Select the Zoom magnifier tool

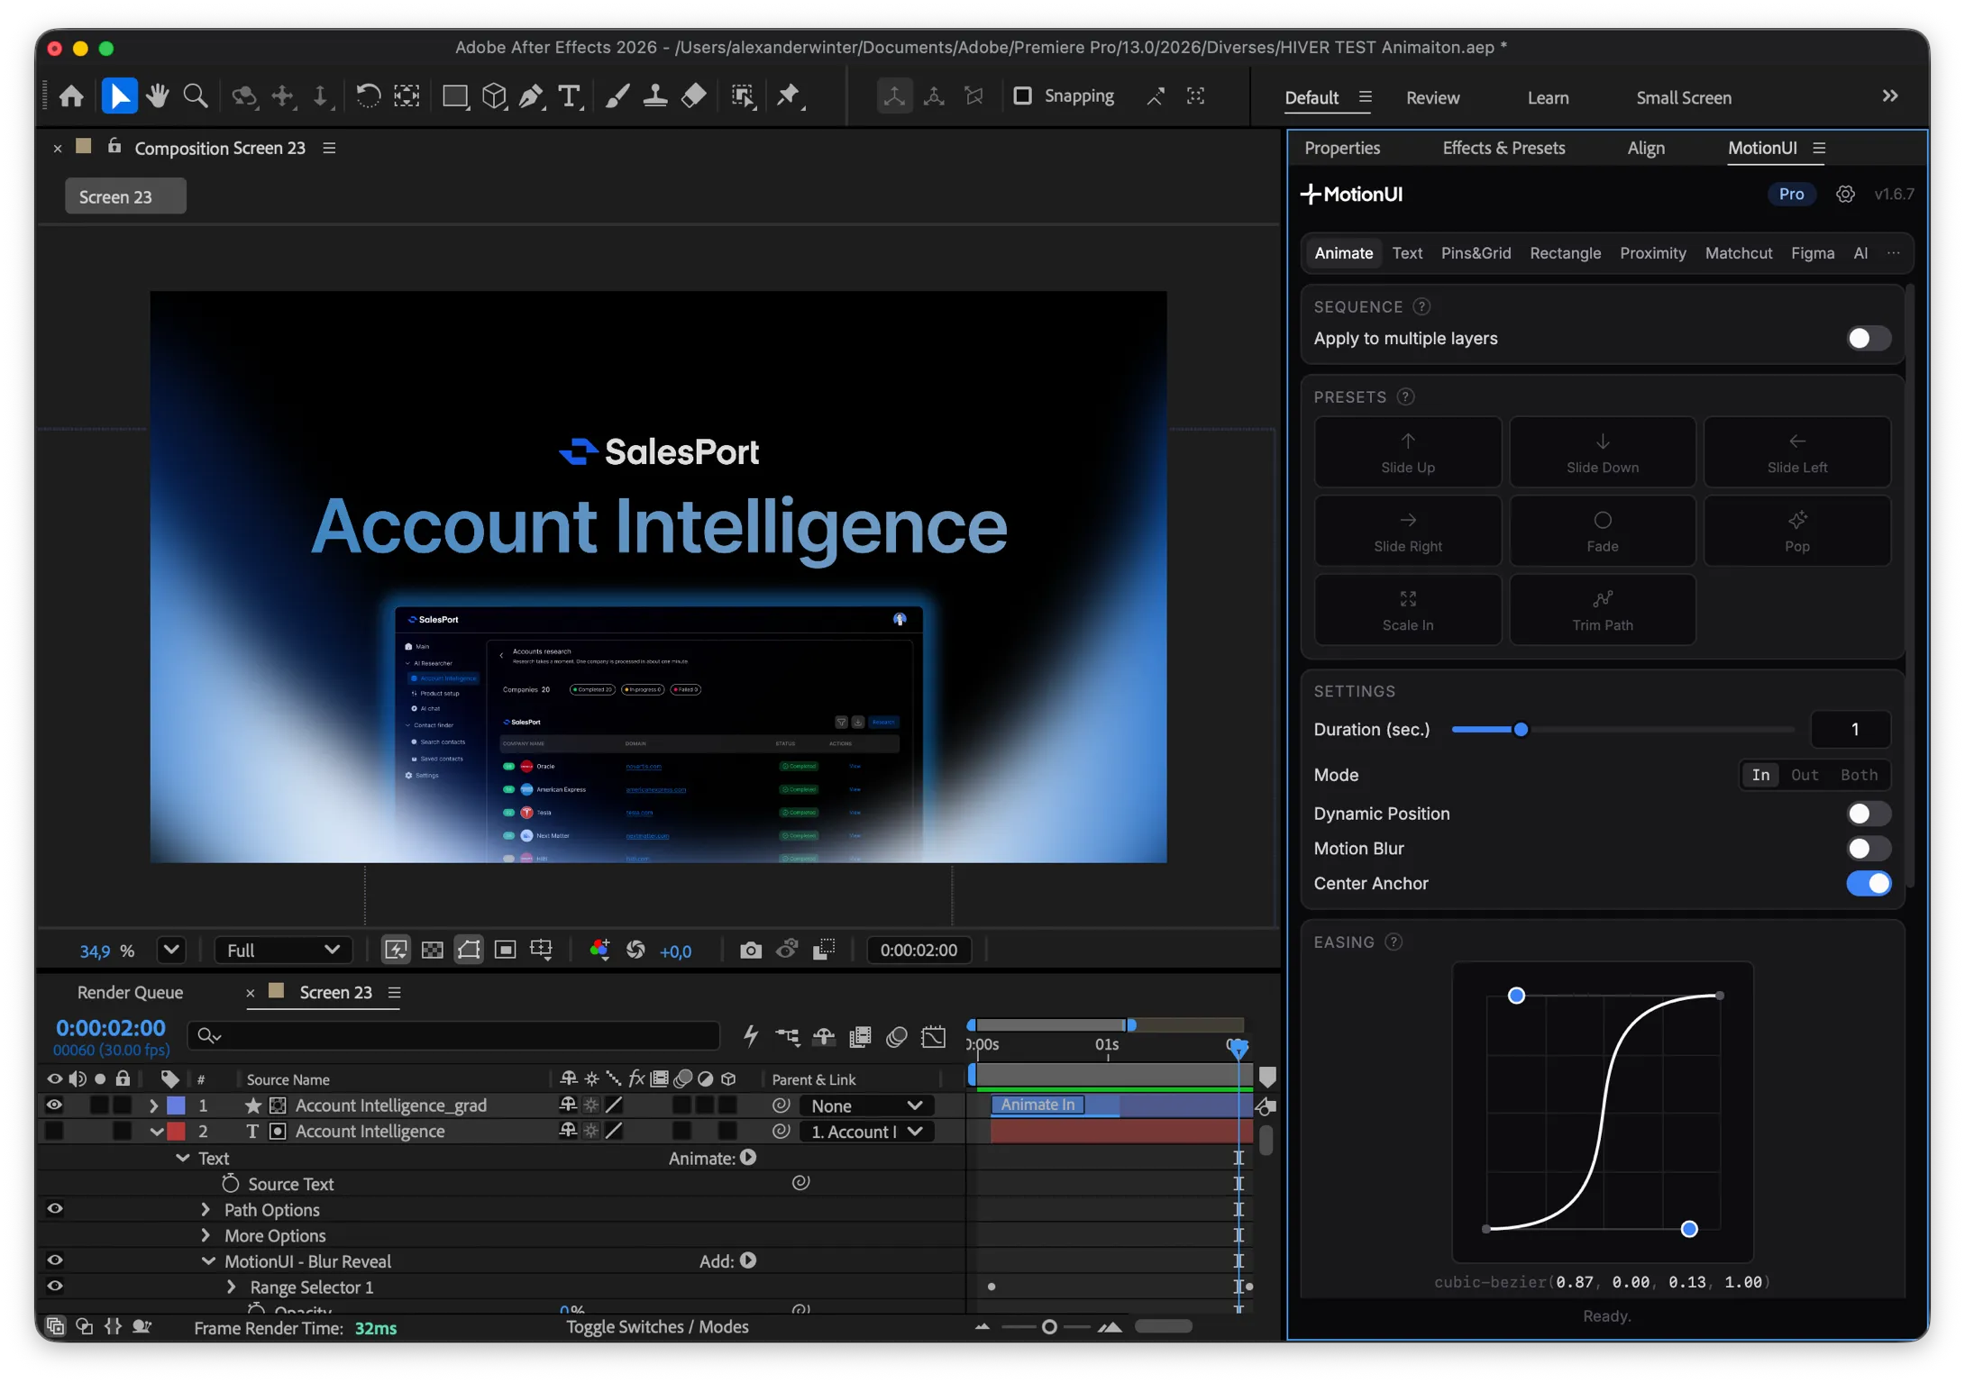(196, 96)
